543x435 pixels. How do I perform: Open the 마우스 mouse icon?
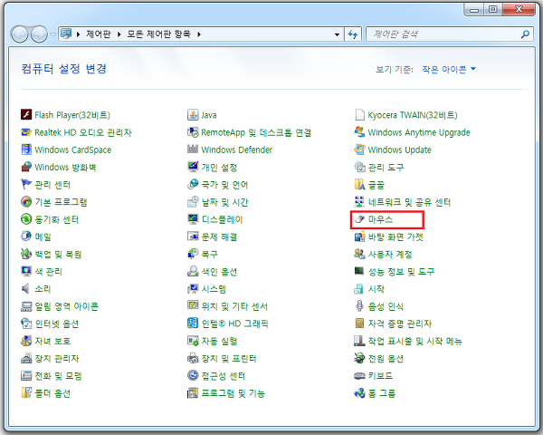point(360,219)
